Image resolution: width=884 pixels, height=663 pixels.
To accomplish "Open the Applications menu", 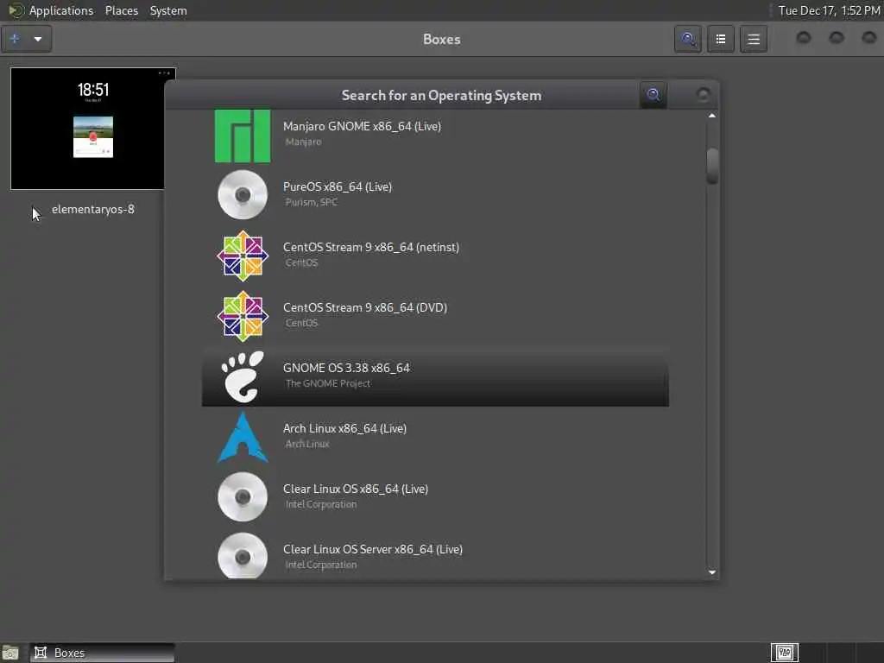I will (61, 10).
